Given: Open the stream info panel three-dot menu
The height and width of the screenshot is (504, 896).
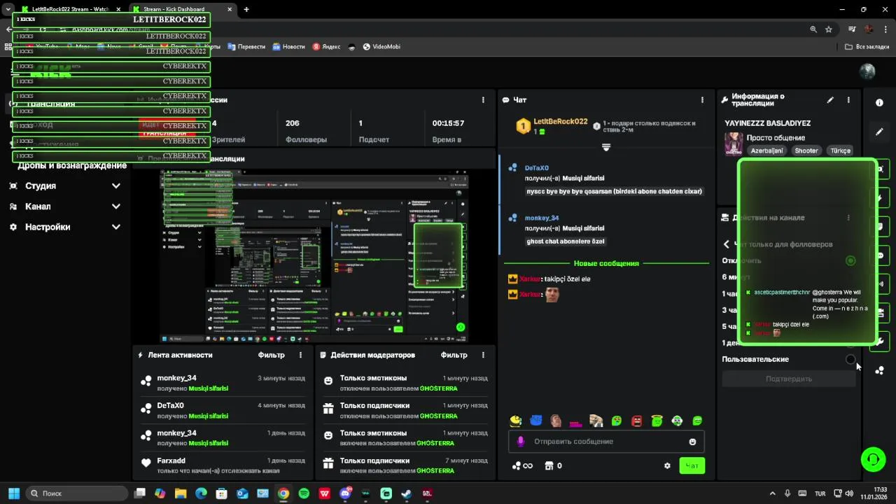Looking at the screenshot, I should pos(848,100).
